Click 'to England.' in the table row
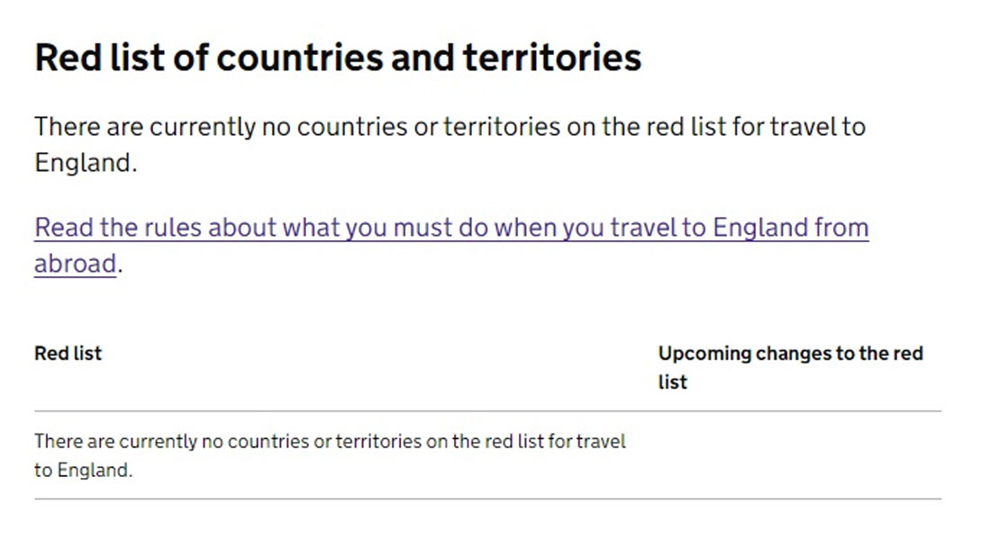 83,470
